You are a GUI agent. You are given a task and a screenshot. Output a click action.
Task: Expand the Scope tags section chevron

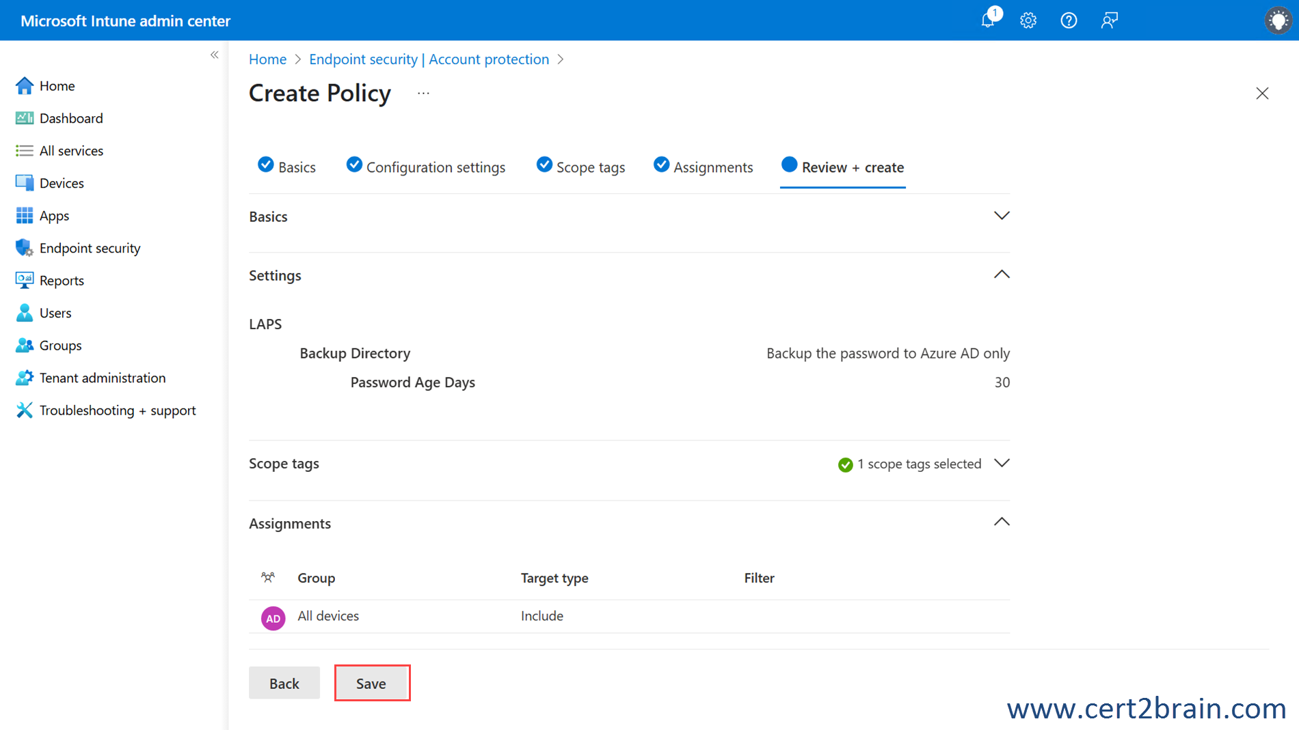coord(1002,463)
